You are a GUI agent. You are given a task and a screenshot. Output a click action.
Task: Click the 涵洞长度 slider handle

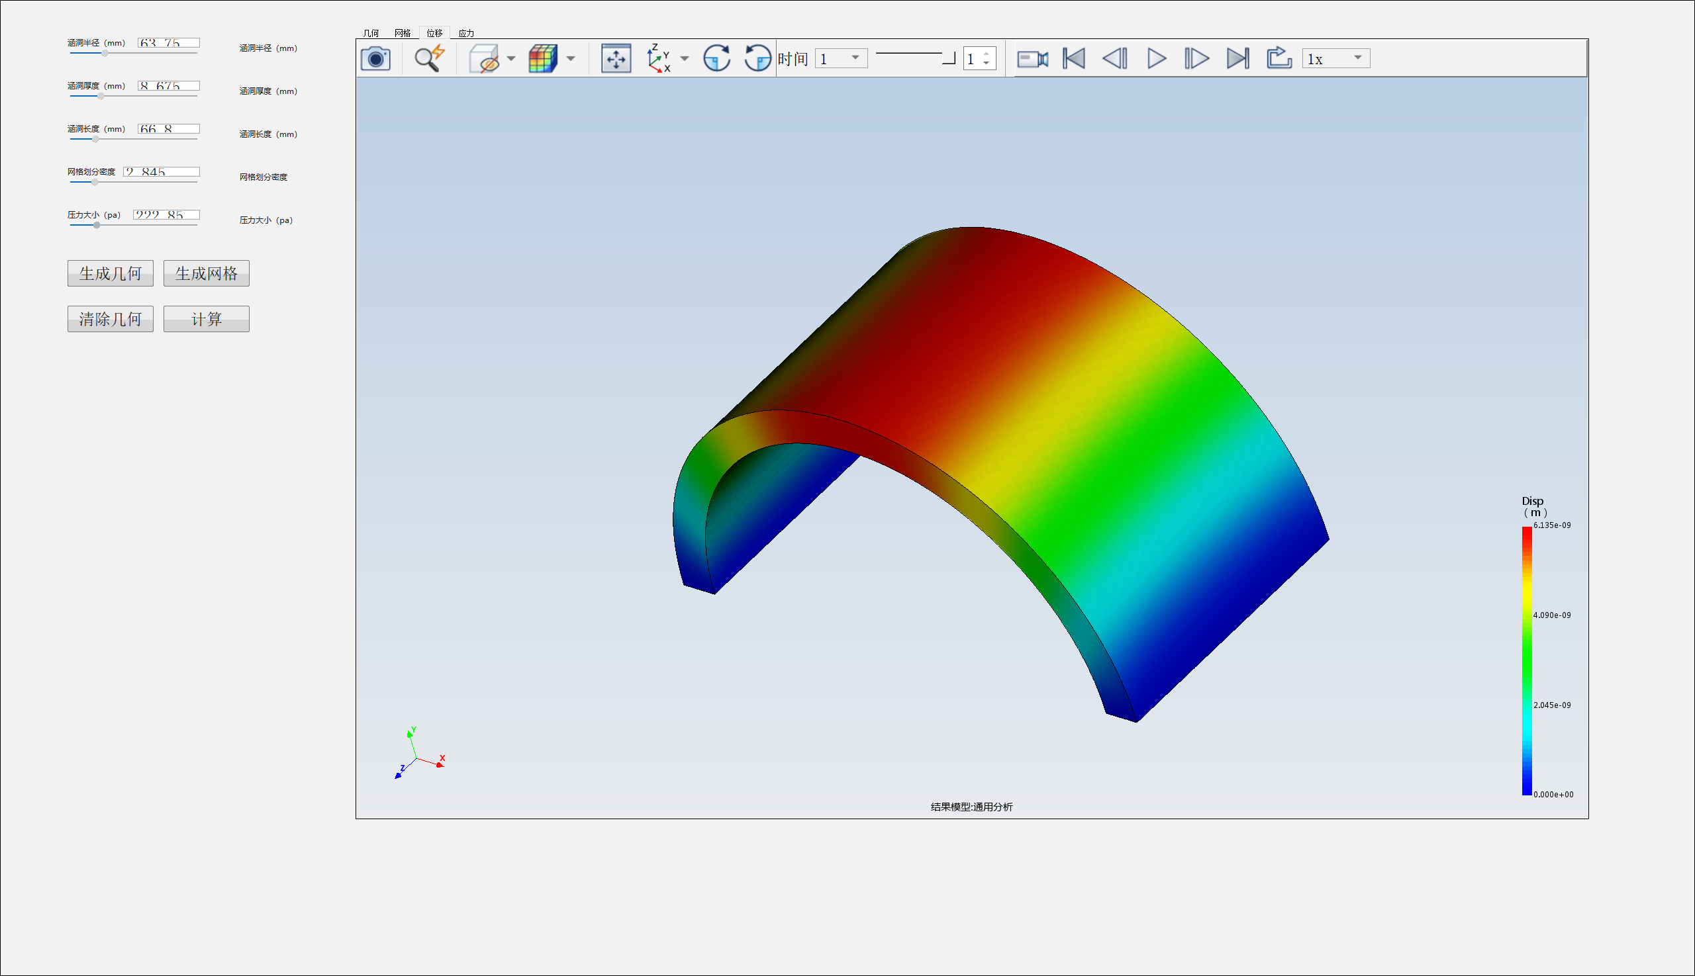pyautogui.click(x=95, y=139)
